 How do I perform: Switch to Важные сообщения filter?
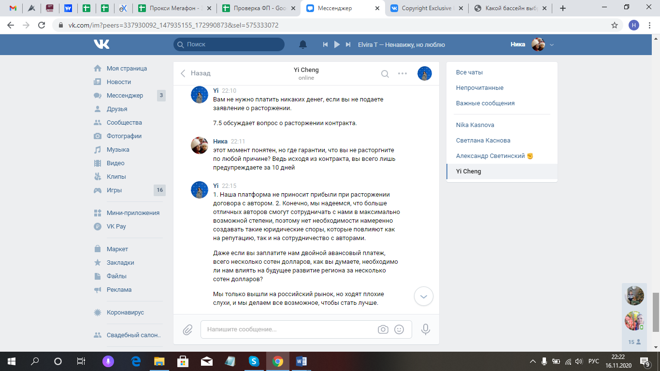[485, 103]
